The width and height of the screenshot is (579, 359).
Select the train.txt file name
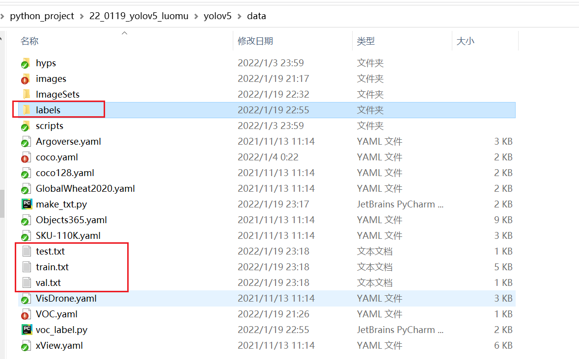(52, 267)
